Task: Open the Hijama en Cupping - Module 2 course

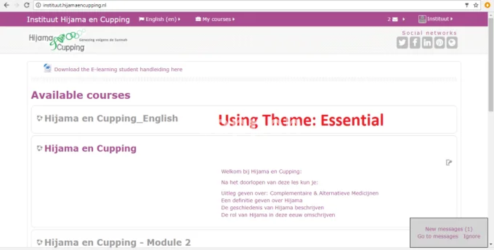Action: [x=117, y=243]
